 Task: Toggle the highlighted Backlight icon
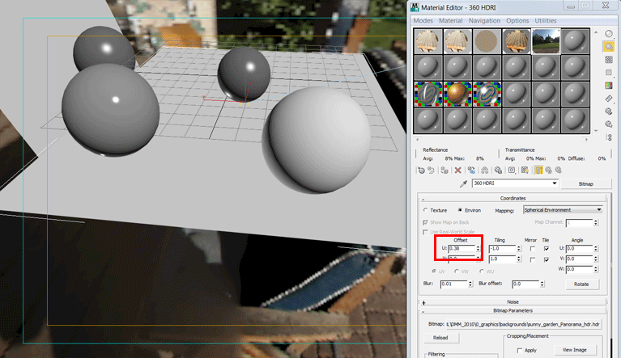click(609, 47)
